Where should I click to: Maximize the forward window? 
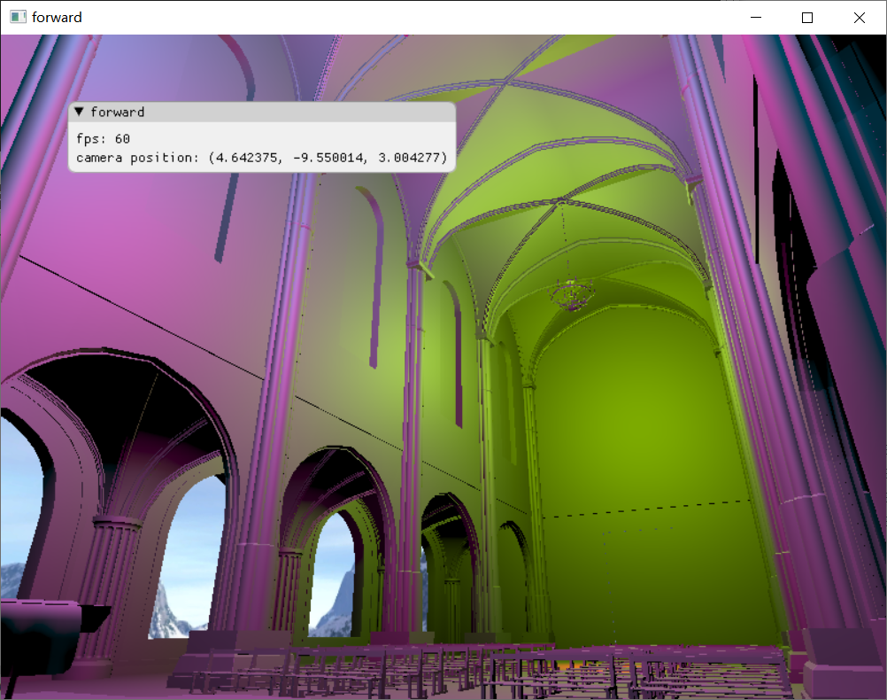pyautogui.click(x=807, y=18)
